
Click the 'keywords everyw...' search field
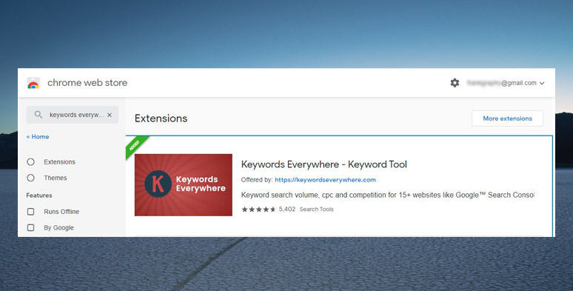[73, 115]
